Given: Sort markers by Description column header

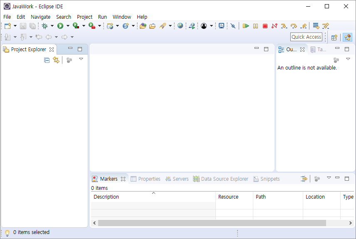Looking at the screenshot, I should click(153, 197).
